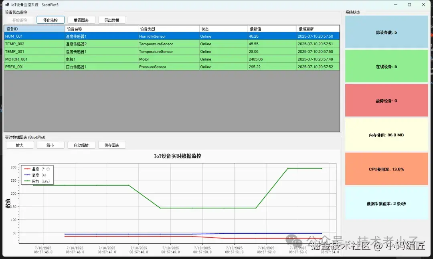Viewport: 433px width, 259px height.
Task: Click the HumiditySensor type cell
Action: 168,36
